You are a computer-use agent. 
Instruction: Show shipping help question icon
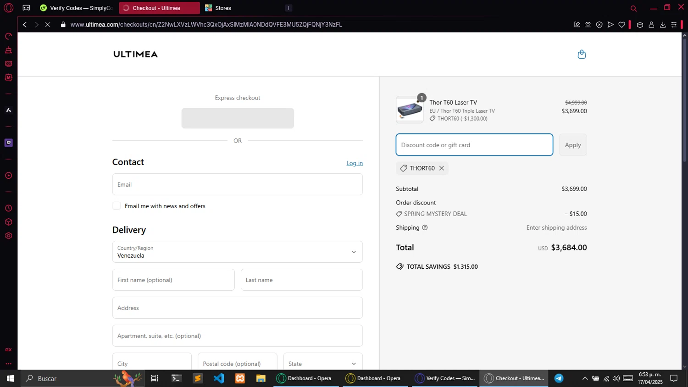(425, 227)
